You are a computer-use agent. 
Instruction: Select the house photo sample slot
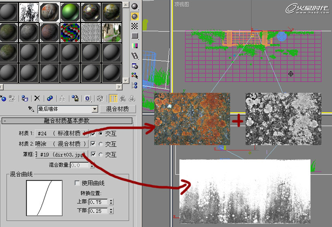coord(112,33)
